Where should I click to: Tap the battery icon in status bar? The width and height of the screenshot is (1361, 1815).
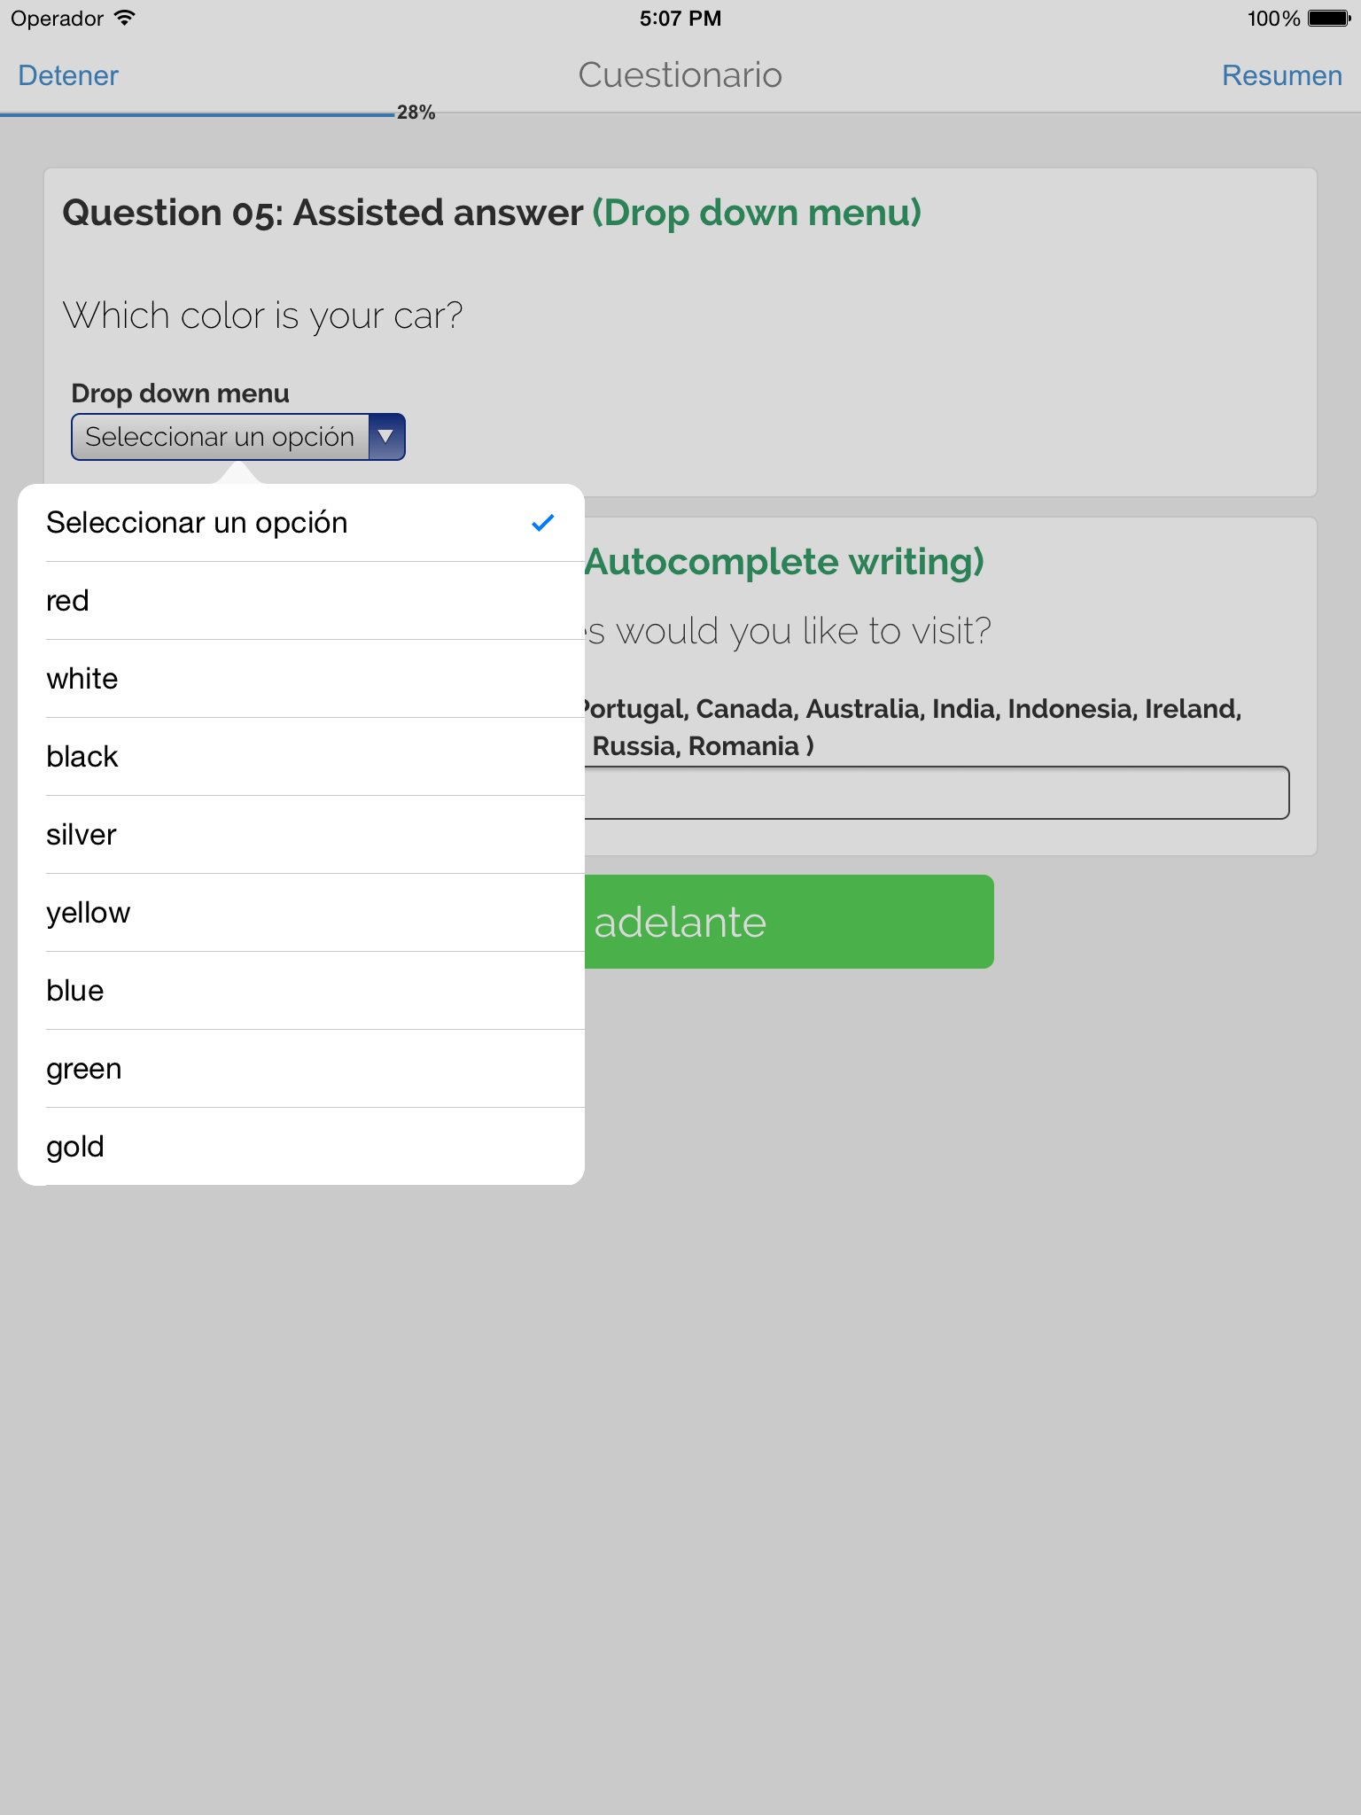tap(1329, 18)
